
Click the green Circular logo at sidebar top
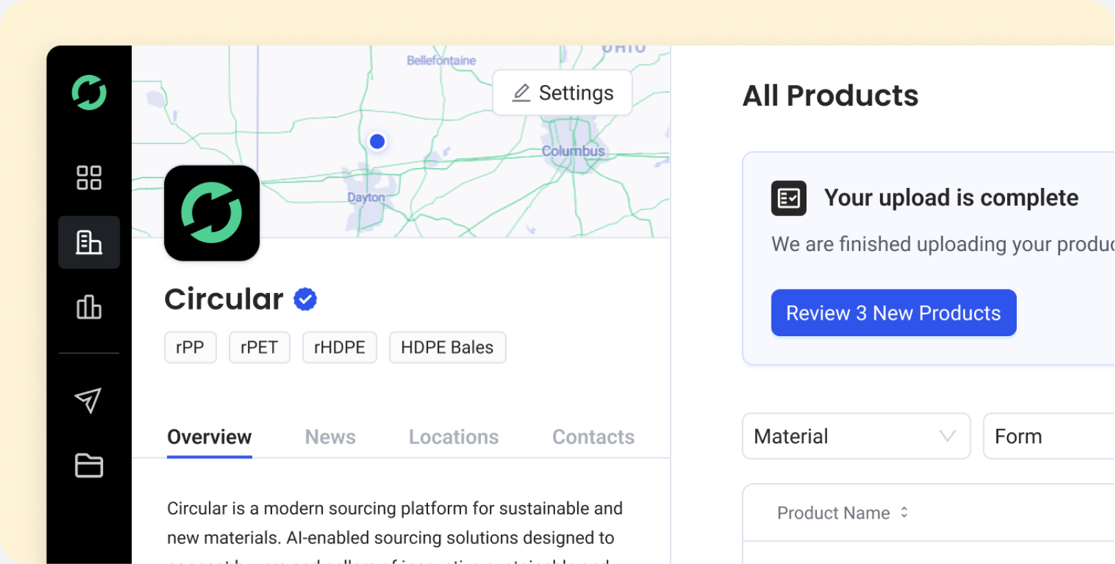point(89,93)
